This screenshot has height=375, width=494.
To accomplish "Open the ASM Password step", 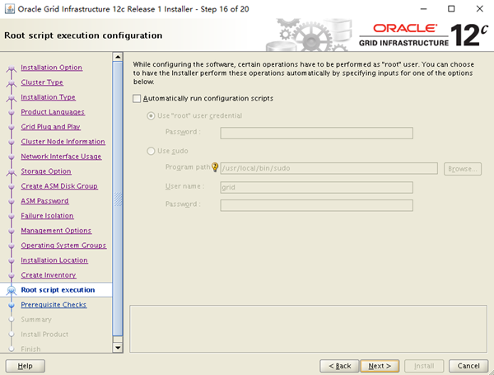I will tap(44, 201).
